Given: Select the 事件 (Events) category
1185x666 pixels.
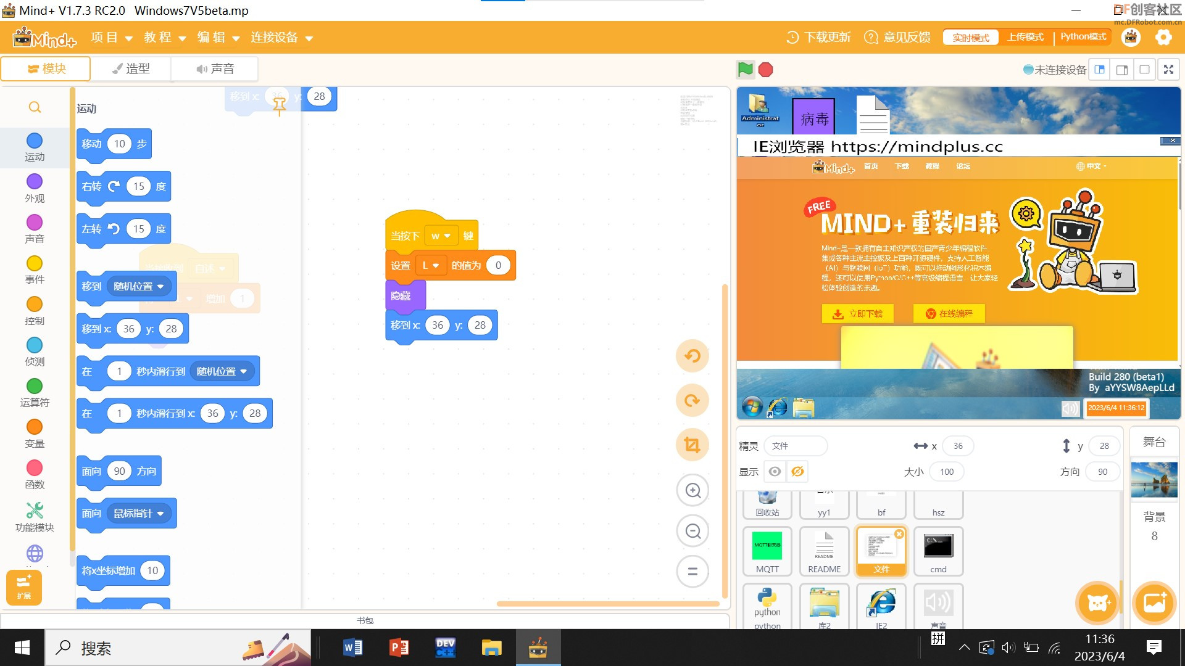Looking at the screenshot, I should (x=35, y=270).
